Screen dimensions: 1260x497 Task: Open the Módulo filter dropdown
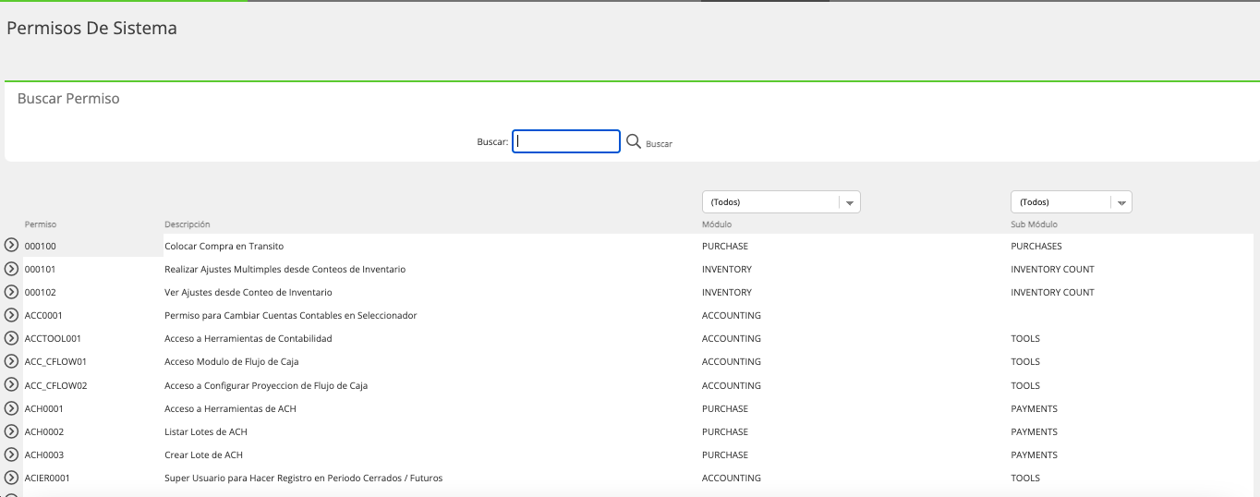[781, 201]
